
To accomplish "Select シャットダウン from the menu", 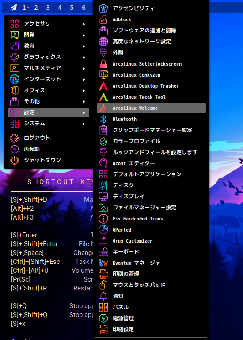I will point(49,160).
